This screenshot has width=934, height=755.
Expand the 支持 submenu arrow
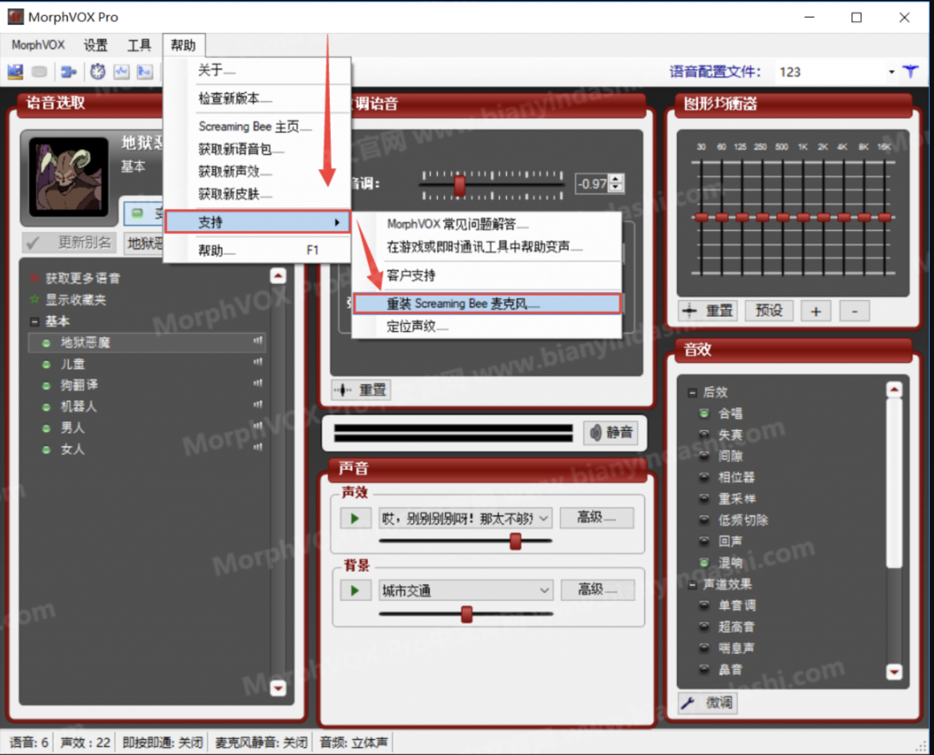pos(337,222)
